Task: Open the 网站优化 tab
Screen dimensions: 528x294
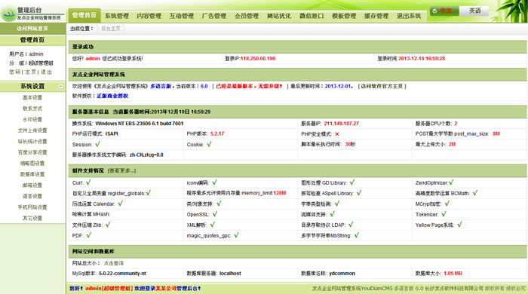Action: pyautogui.click(x=279, y=16)
